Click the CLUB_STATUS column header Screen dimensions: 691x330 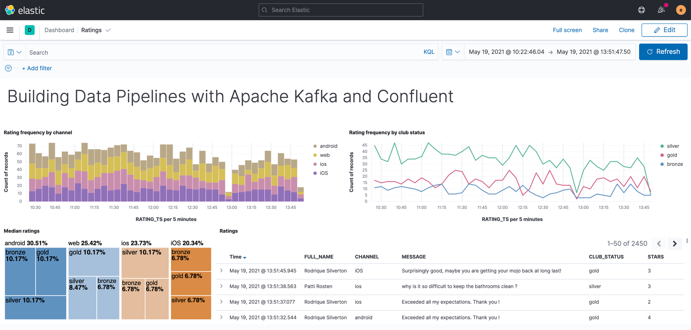606,257
